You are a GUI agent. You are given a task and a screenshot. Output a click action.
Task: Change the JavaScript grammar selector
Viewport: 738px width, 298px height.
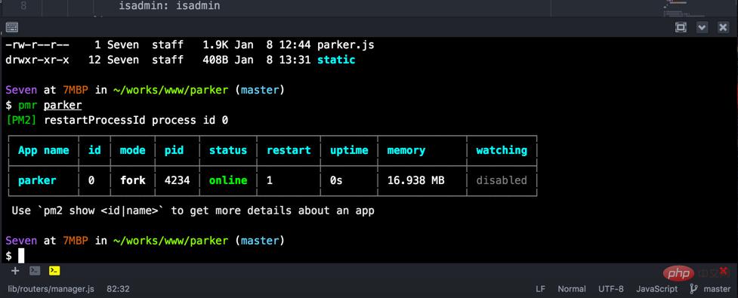(x=657, y=289)
